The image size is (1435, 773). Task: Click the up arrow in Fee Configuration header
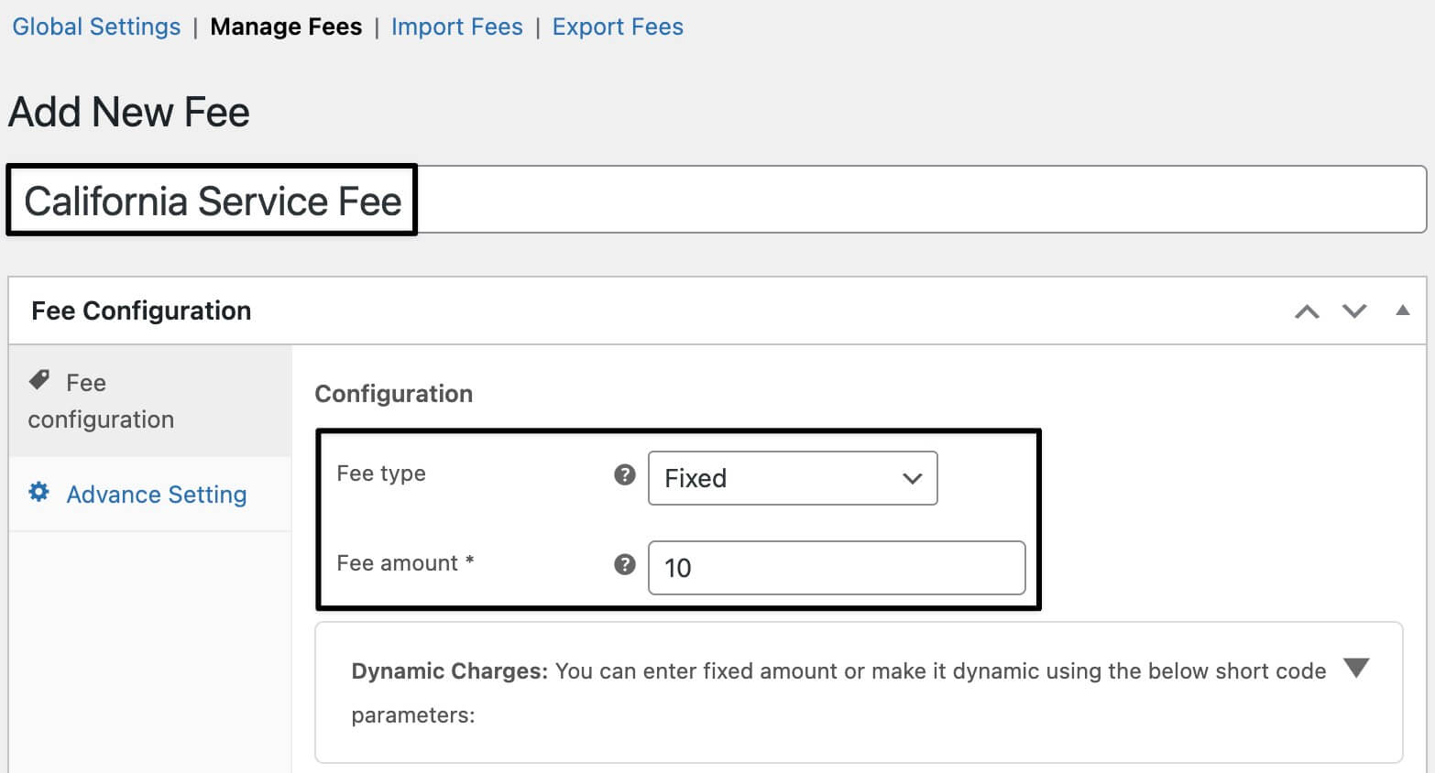tap(1306, 311)
